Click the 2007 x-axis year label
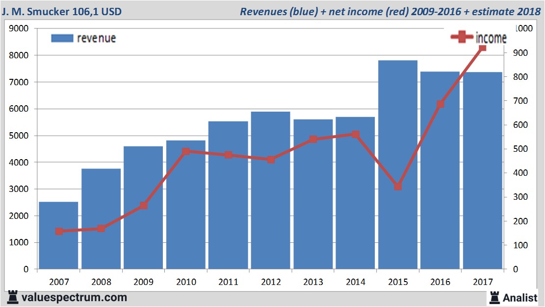Image resolution: width=545 pixels, height=307 pixels. tap(59, 282)
